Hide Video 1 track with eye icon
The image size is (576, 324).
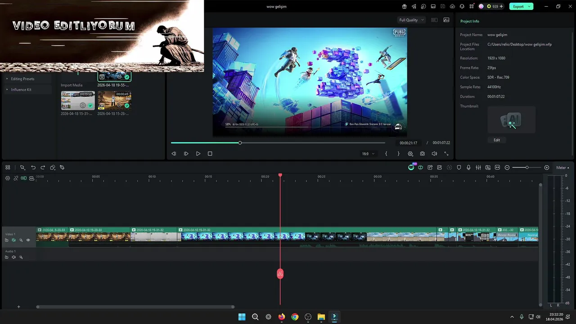28,240
